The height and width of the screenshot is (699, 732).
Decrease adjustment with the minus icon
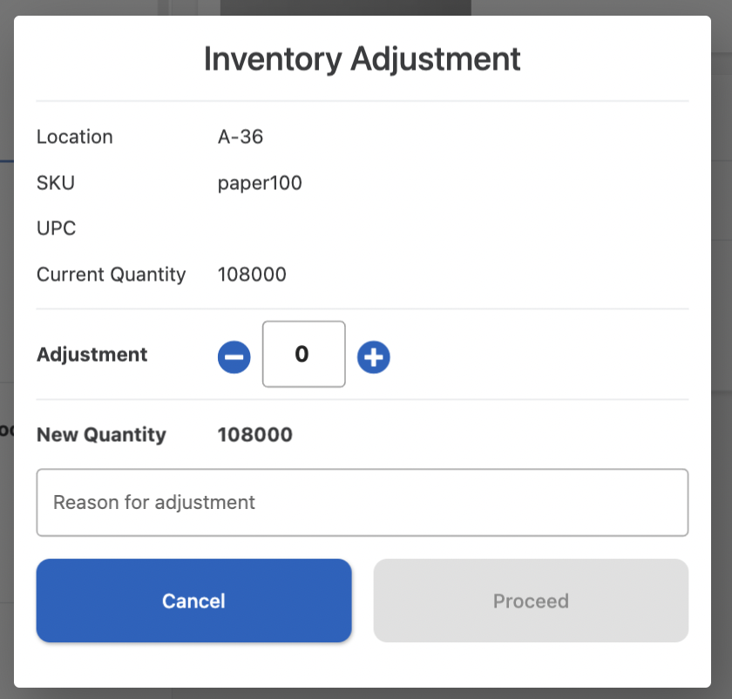pyautogui.click(x=234, y=356)
